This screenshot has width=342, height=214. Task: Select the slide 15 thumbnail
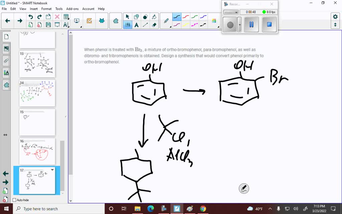point(37,122)
